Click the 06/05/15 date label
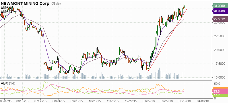Image resolution: width=229 pixels, height=104 pixels. click(x=22, y=101)
